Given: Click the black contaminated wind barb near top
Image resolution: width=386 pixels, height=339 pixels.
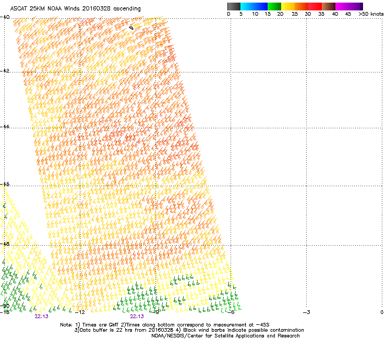Looking at the screenshot, I should click(x=131, y=28).
